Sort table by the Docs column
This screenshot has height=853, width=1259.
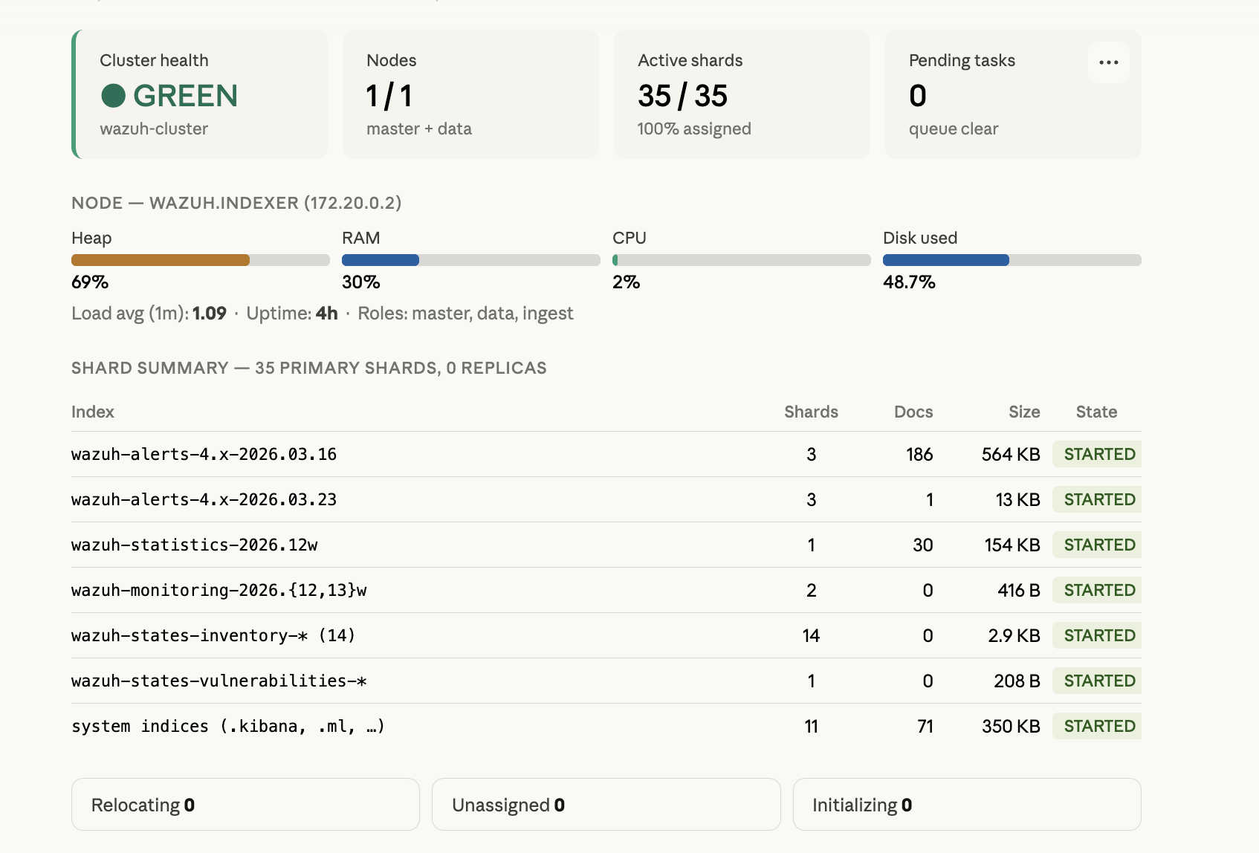(x=913, y=412)
